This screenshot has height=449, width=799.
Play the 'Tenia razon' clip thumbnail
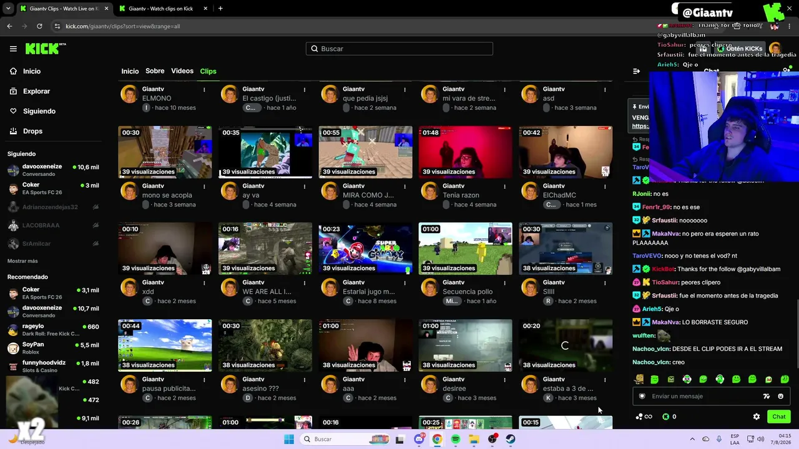(466, 152)
